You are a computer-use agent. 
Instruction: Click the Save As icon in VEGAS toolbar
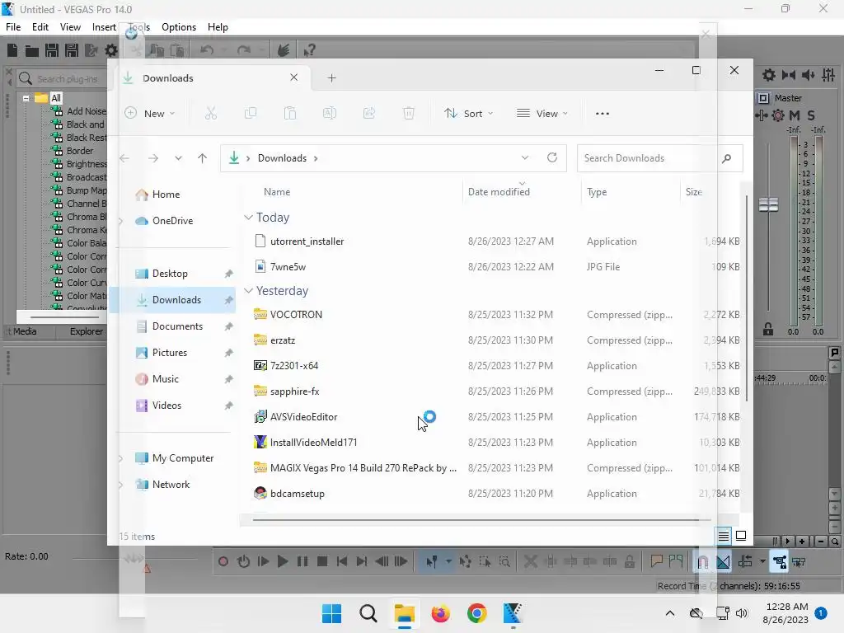pos(72,50)
